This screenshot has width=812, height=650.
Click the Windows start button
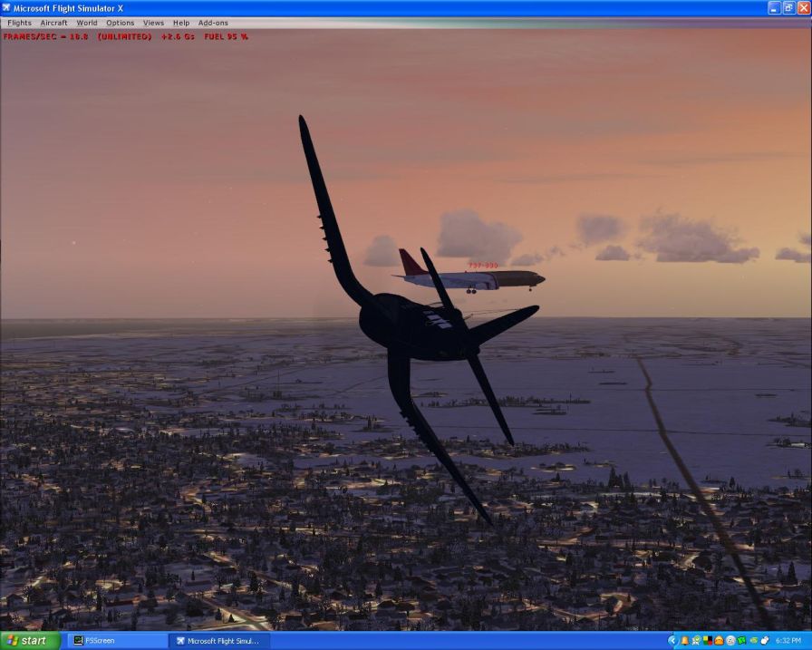click(x=29, y=641)
